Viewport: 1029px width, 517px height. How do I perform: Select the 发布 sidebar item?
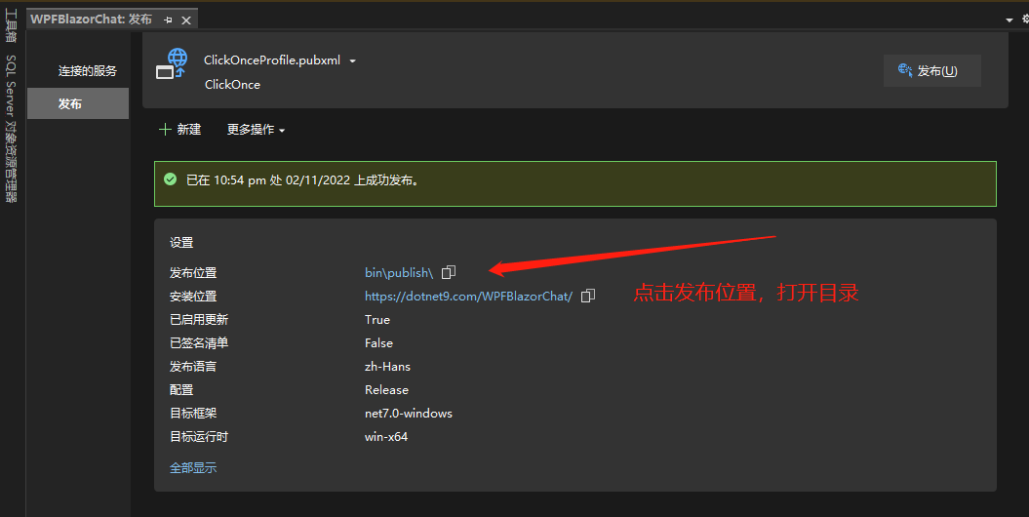pyautogui.click(x=78, y=103)
